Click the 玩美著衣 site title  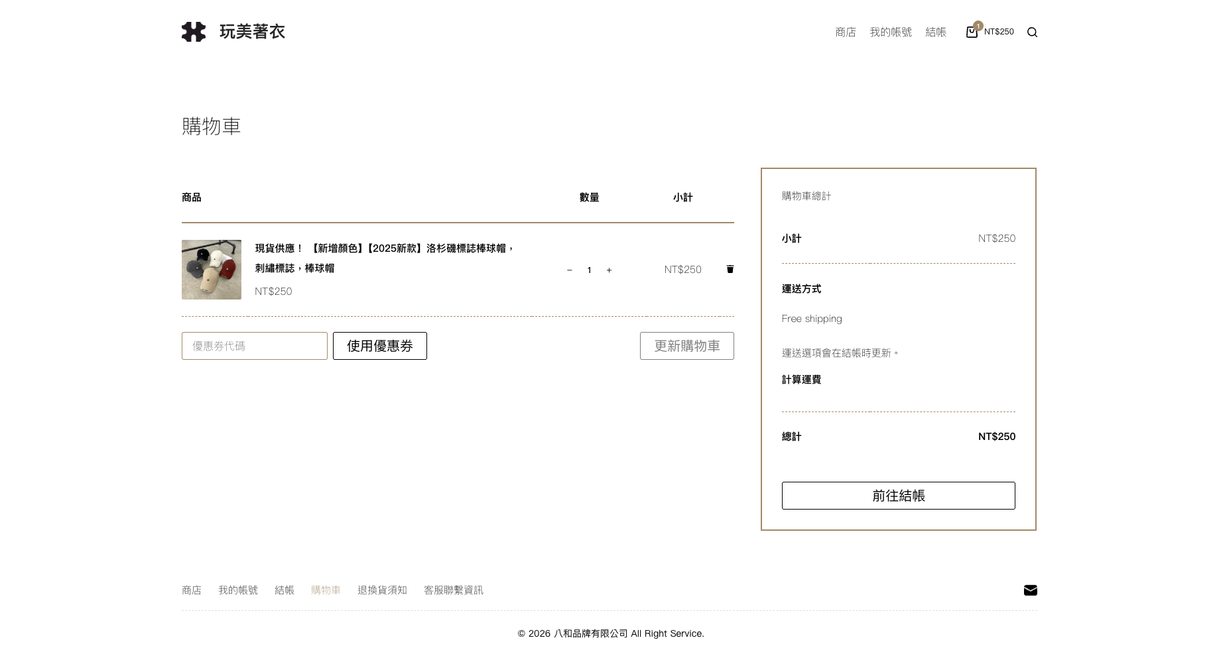(252, 32)
